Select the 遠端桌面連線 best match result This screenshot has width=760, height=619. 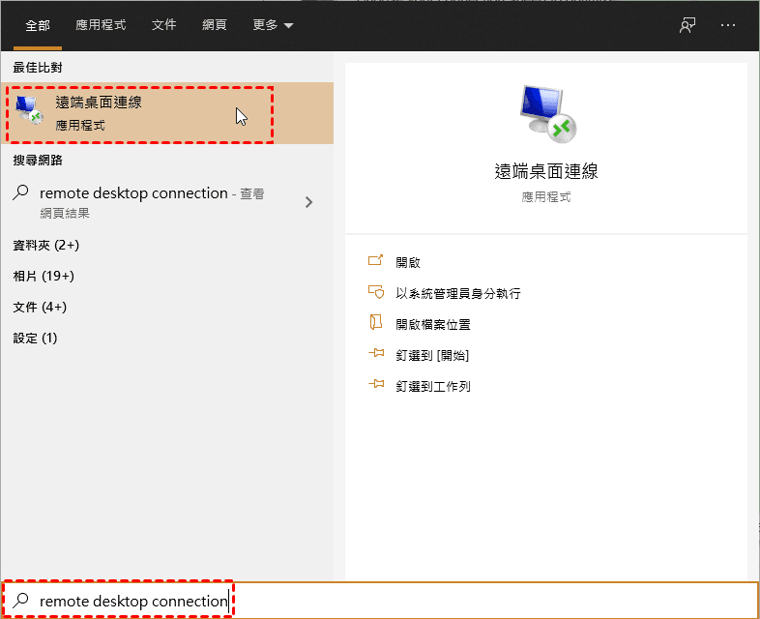pyautogui.click(x=167, y=113)
